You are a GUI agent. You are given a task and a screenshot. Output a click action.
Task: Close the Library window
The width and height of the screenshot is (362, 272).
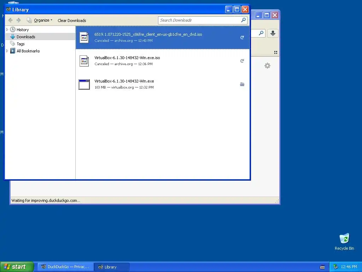click(x=245, y=10)
